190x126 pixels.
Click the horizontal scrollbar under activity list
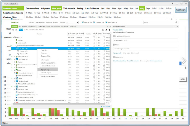(59, 104)
